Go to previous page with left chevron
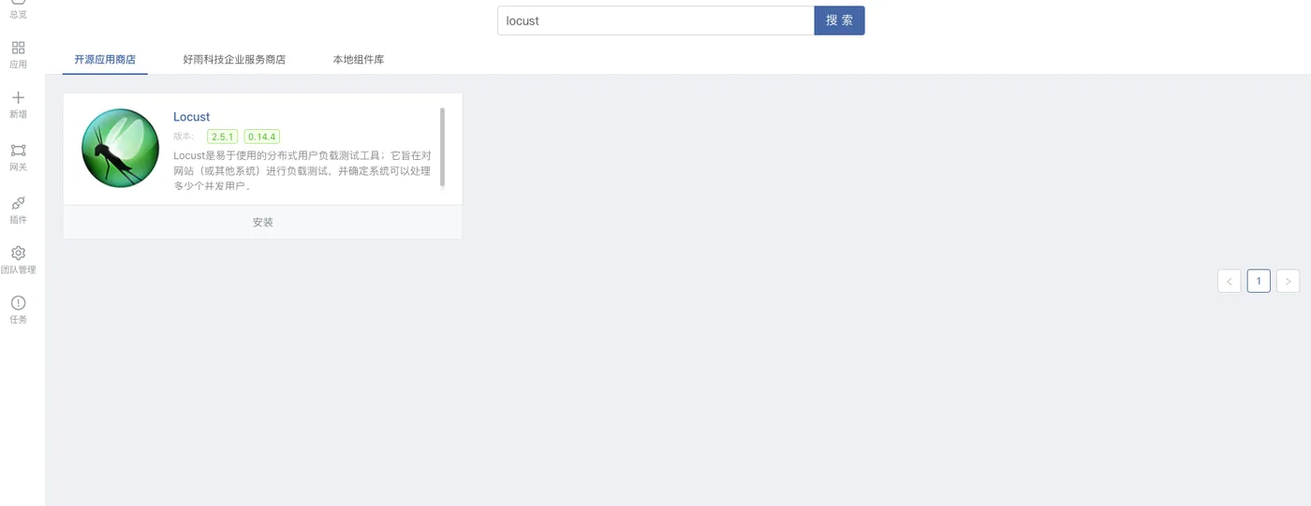This screenshot has height=506, width=1311. (x=1230, y=281)
